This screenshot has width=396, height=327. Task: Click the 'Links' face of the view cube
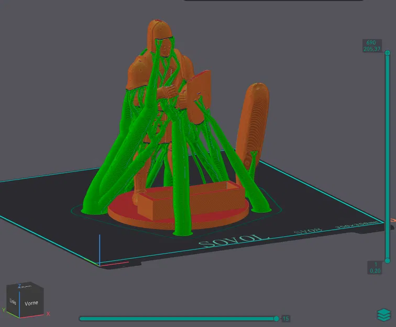point(13,301)
